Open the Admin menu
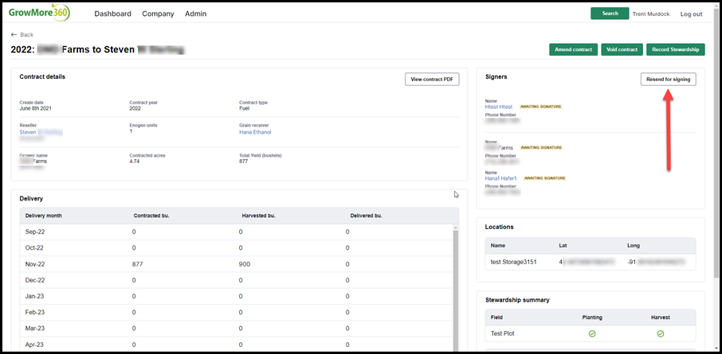The height and width of the screenshot is (354, 722). click(x=196, y=14)
